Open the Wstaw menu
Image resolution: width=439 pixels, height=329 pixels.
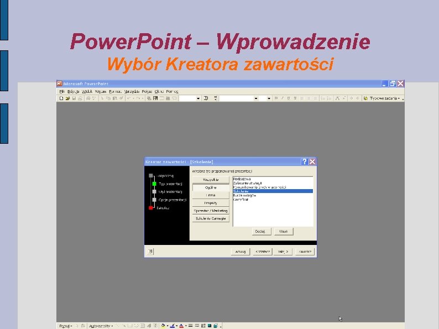click(101, 92)
